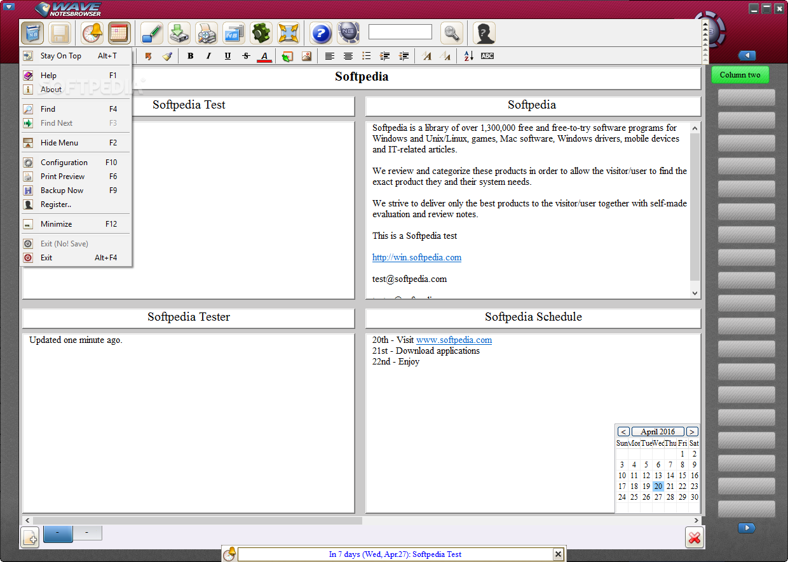Align text left

click(329, 56)
